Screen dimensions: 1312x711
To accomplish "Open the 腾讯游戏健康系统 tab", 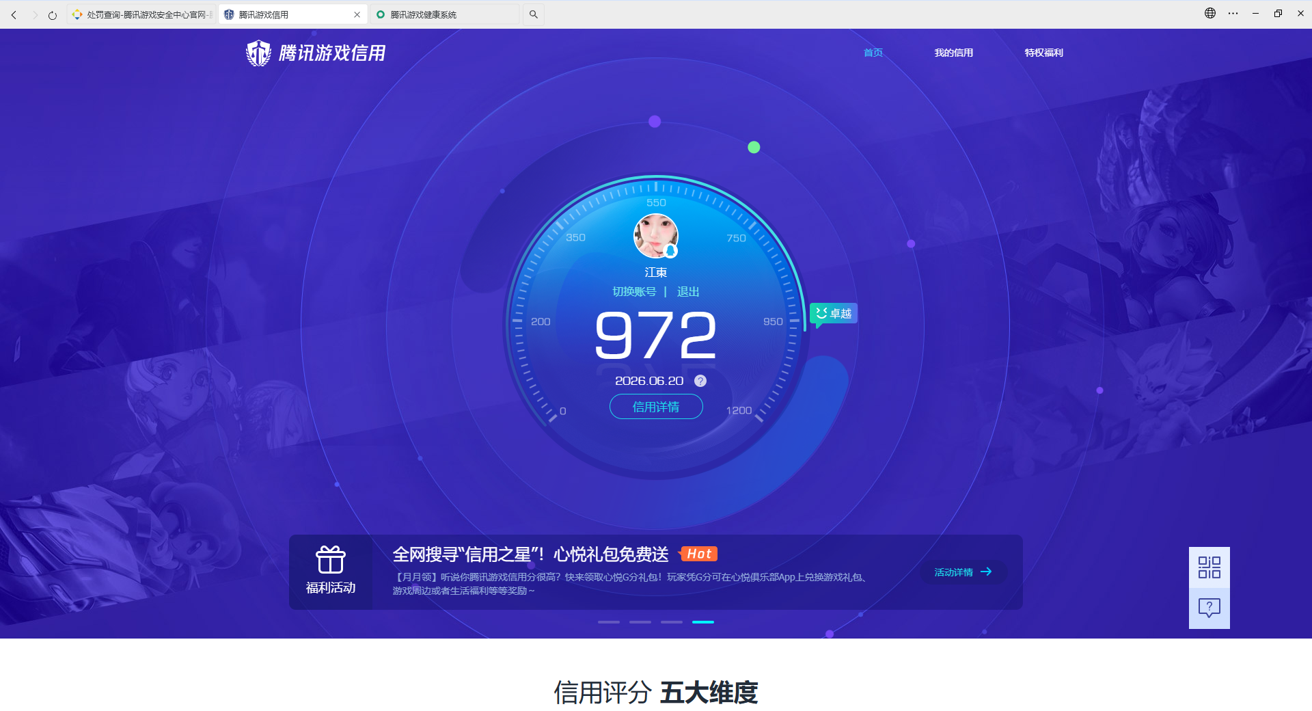I will (444, 14).
